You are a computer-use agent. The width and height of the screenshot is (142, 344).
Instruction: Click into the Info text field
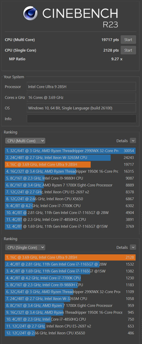click(x=81, y=119)
